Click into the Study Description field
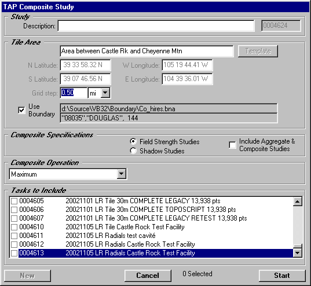This screenshot has height=286, width=311. [x=156, y=26]
